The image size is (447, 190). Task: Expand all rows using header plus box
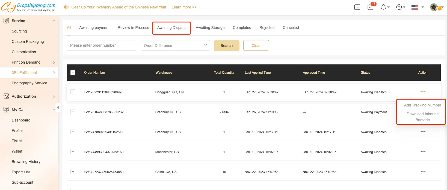73,73
